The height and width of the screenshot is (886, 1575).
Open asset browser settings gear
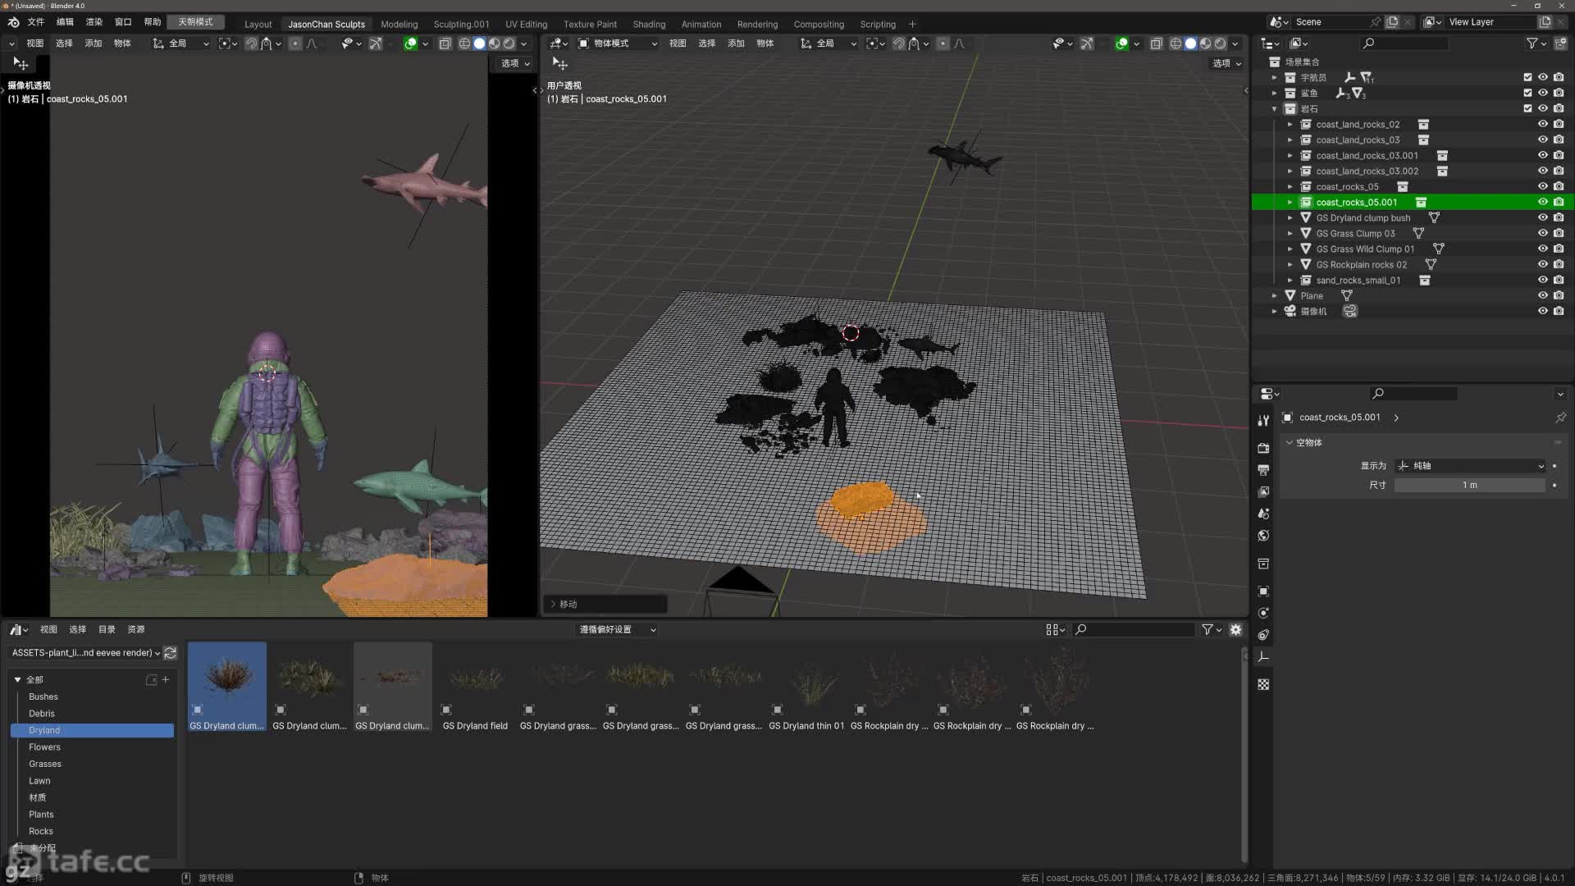[1235, 629]
